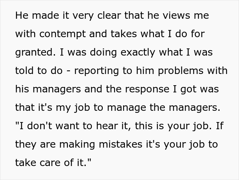Click the word "granted" starting the third line
This screenshot has height=180, width=239.
[34, 52]
